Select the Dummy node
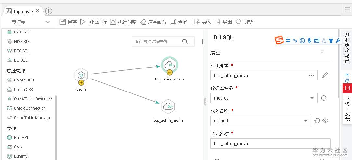 pos(17,156)
